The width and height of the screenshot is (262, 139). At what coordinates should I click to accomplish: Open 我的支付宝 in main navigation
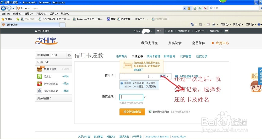coord(150,43)
